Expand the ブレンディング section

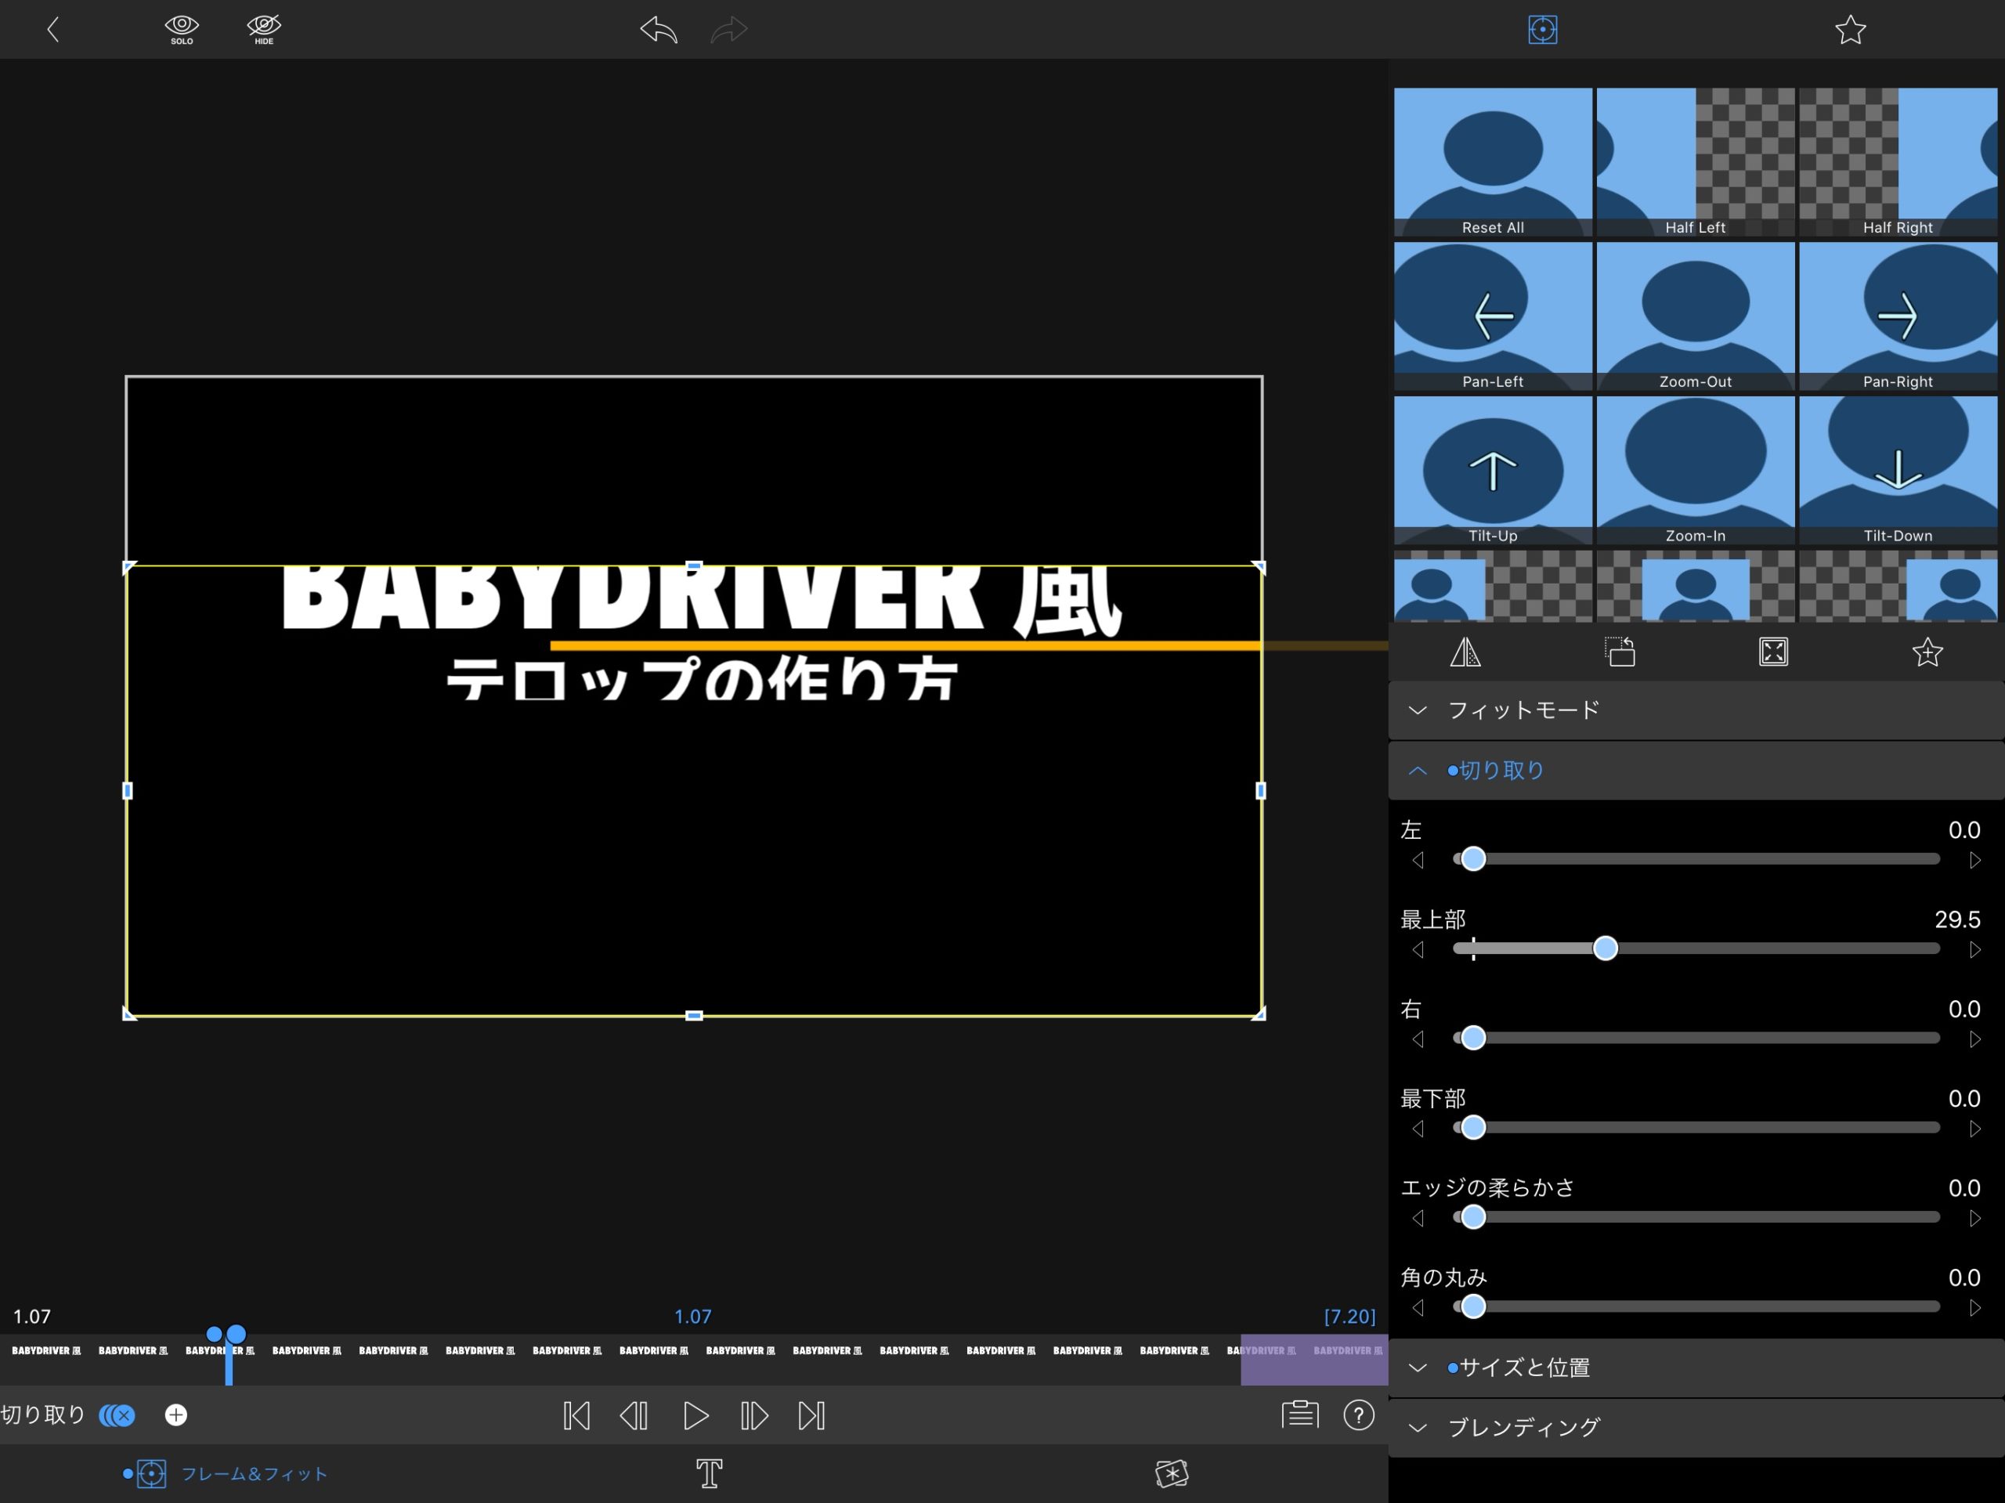(x=1696, y=1428)
